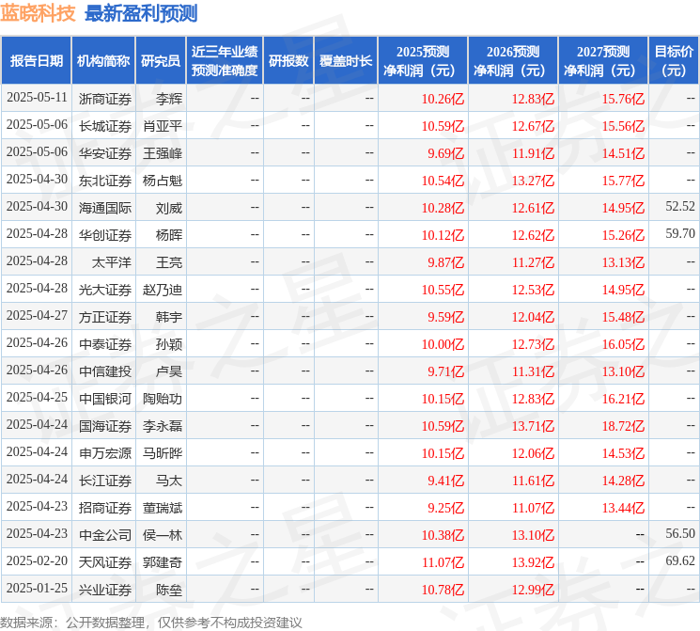Select the 2025预测净利润 column header

pos(423,60)
